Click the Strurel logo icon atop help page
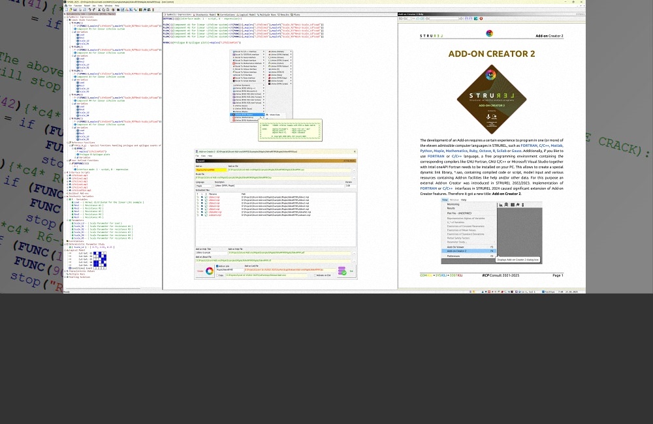The height and width of the screenshot is (424, 653). tap(490, 33)
